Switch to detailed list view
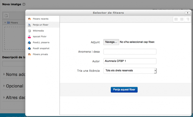This screenshot has width=193, height=117. 182,19
